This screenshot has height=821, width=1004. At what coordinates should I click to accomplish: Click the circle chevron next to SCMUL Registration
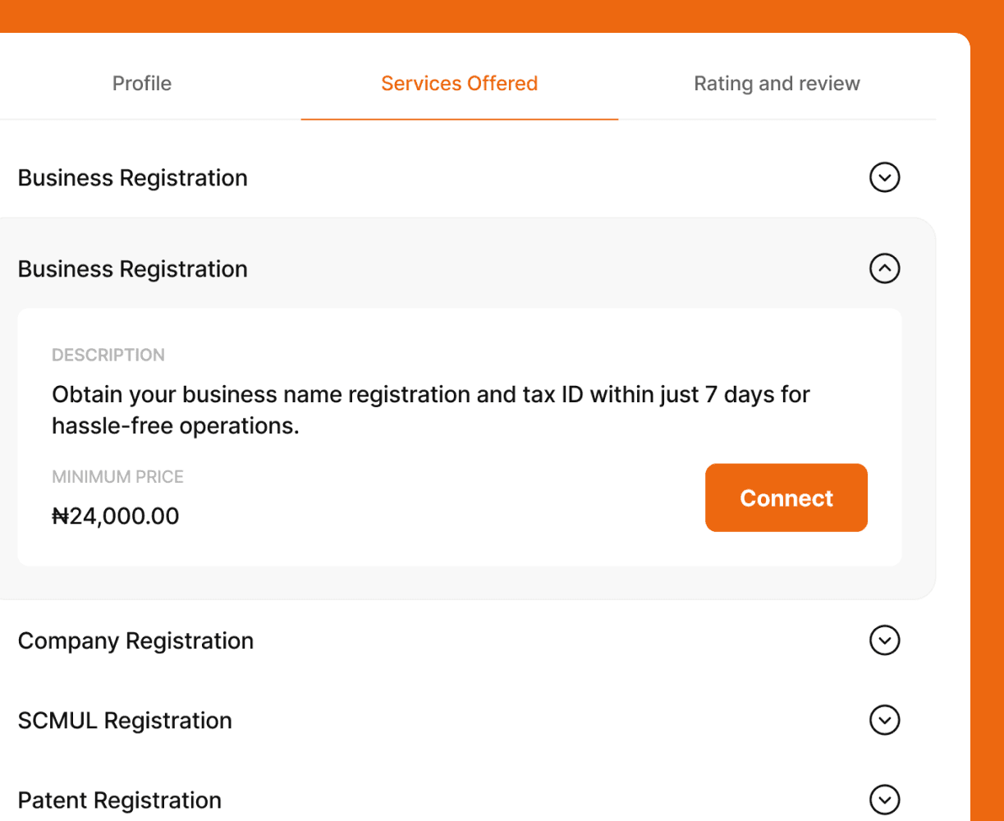(884, 720)
